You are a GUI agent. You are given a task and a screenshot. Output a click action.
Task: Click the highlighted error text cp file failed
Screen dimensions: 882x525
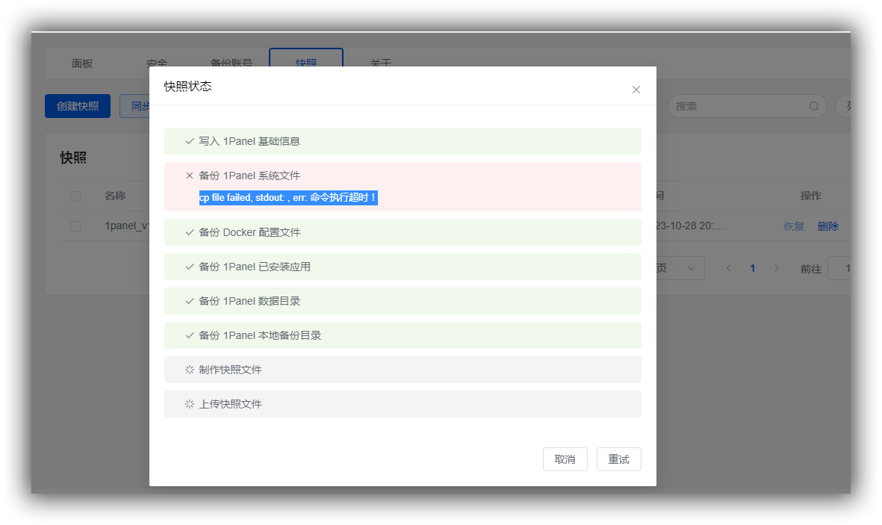(x=288, y=197)
